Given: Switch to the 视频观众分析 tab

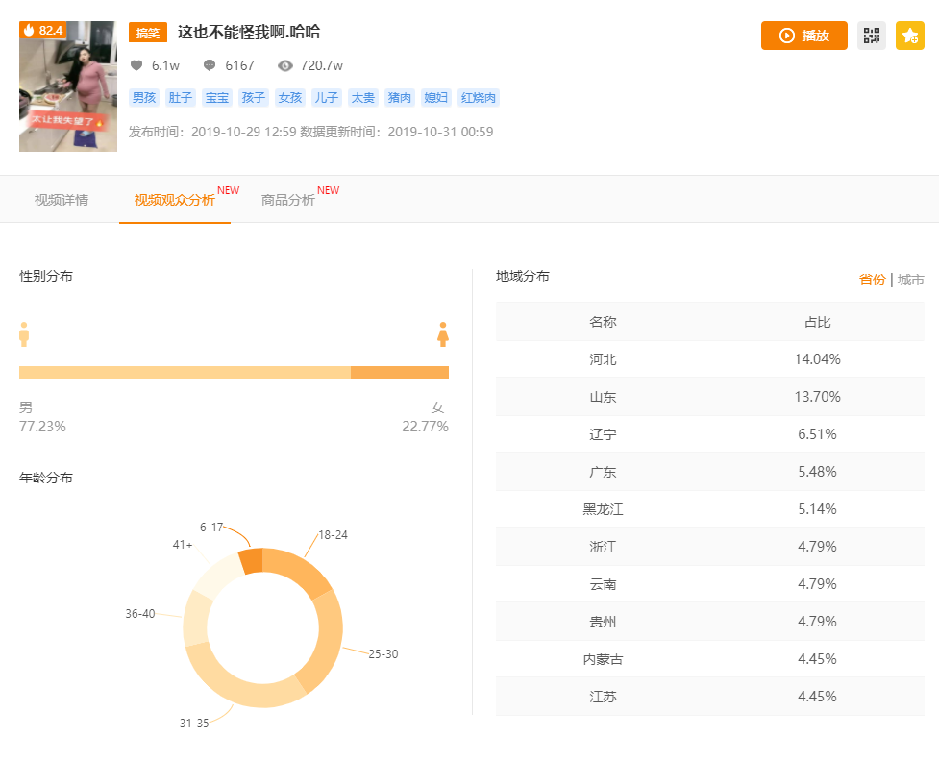Looking at the screenshot, I should tap(174, 200).
